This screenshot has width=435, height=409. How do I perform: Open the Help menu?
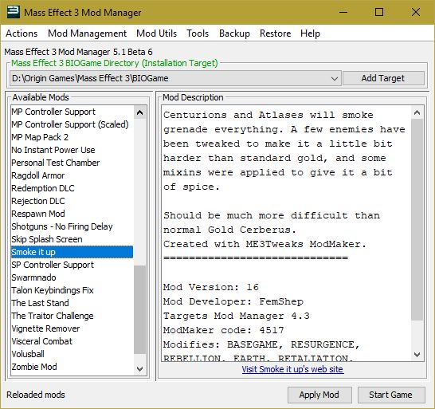click(310, 33)
